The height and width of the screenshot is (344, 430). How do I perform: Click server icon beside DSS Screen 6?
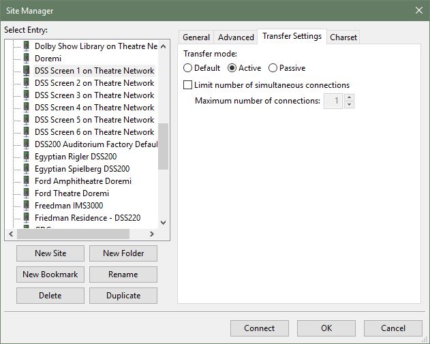[x=27, y=132]
